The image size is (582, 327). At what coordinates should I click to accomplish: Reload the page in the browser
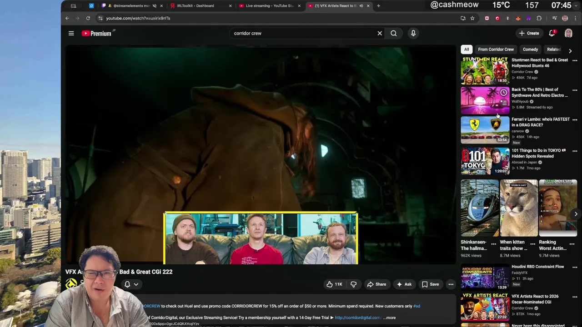coord(88,18)
